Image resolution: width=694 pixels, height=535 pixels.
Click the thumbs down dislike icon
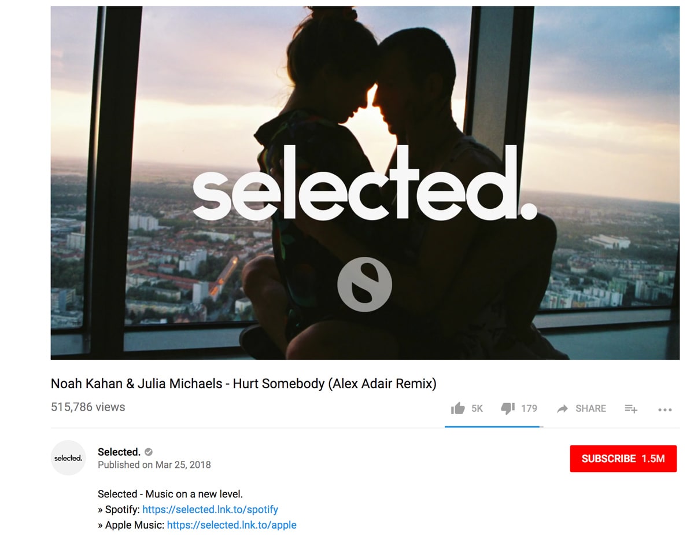pyautogui.click(x=507, y=408)
